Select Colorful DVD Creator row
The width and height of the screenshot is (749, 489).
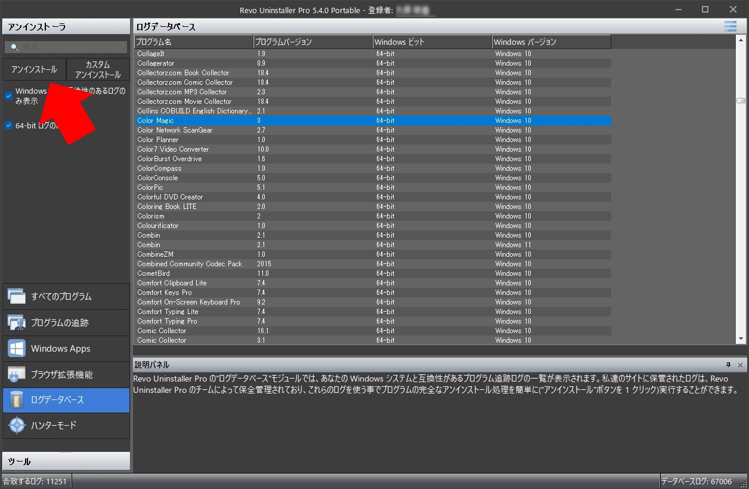pos(373,197)
